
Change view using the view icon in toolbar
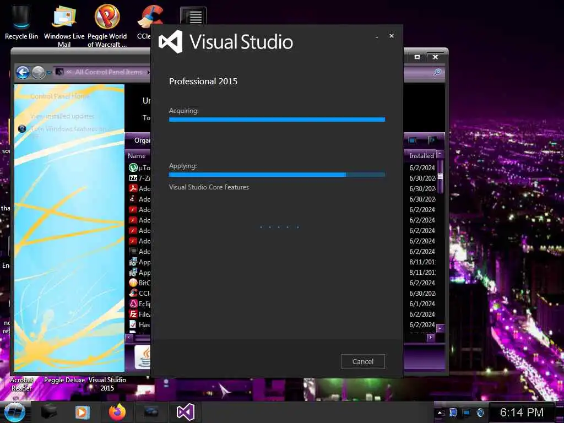coord(413,140)
